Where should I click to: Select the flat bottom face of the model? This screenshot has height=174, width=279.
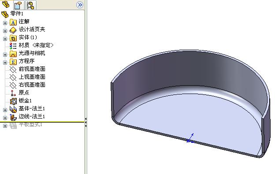pos(192,120)
